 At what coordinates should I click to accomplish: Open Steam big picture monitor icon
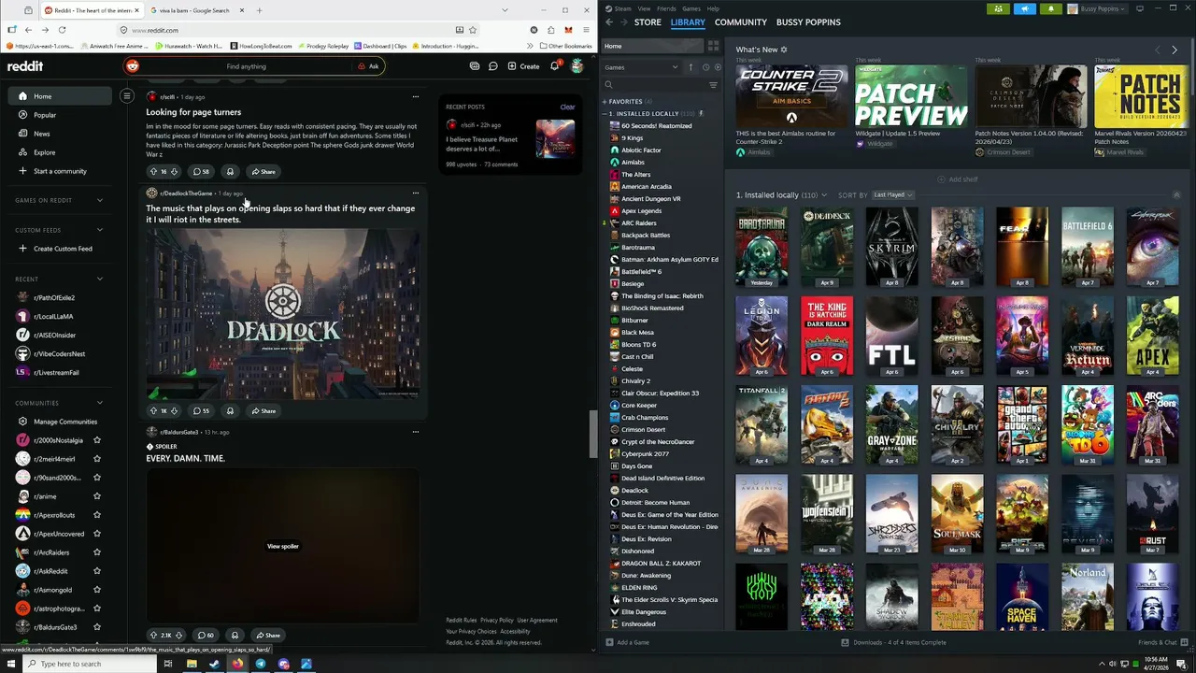click(x=1139, y=8)
